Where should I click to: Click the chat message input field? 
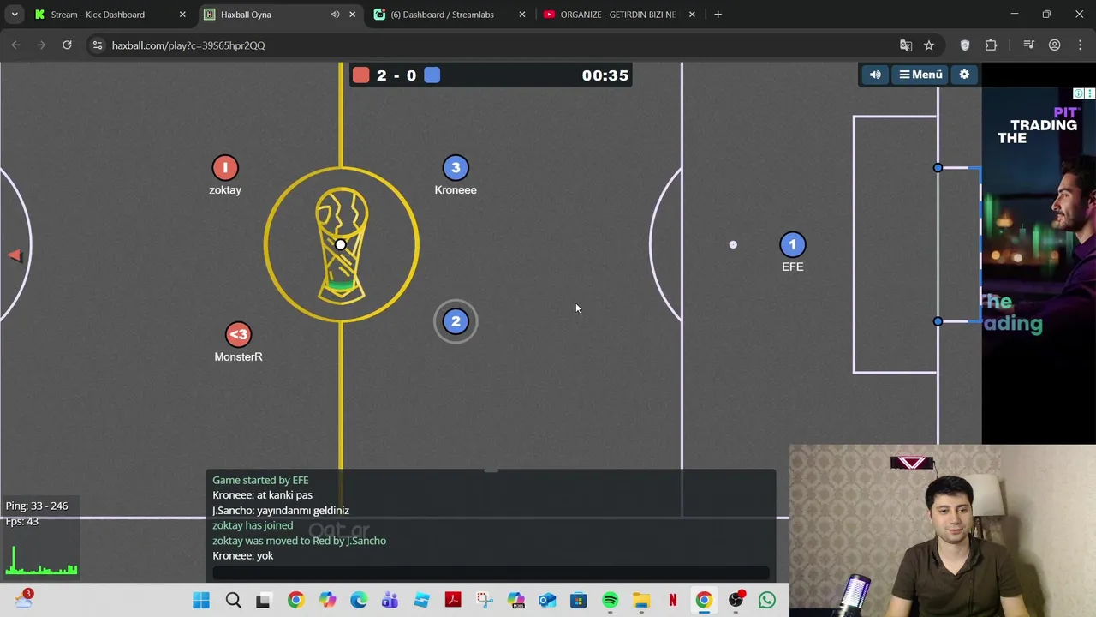pos(491,573)
